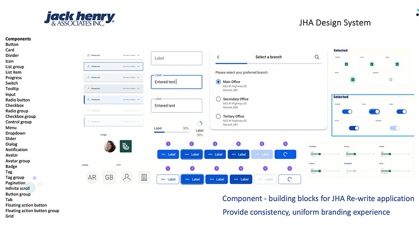Click the building icon avatar
This screenshot has height=225, width=419.
(x=144, y=177)
